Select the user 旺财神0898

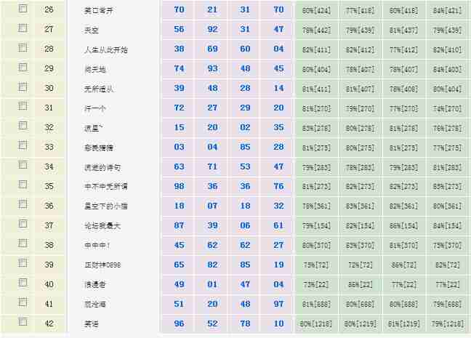tap(102, 265)
